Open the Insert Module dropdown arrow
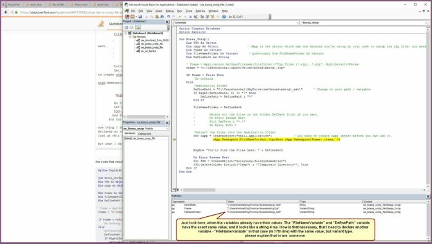This screenshot has height=244, width=432. [x=136, y=17]
